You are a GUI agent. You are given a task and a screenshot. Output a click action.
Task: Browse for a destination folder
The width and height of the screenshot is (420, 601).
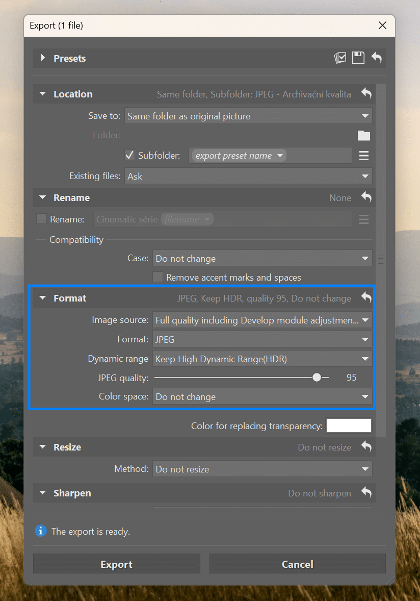(x=364, y=135)
